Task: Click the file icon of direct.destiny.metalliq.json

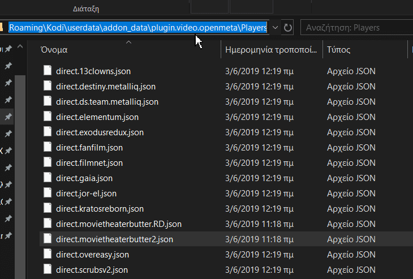Action: click(x=48, y=85)
